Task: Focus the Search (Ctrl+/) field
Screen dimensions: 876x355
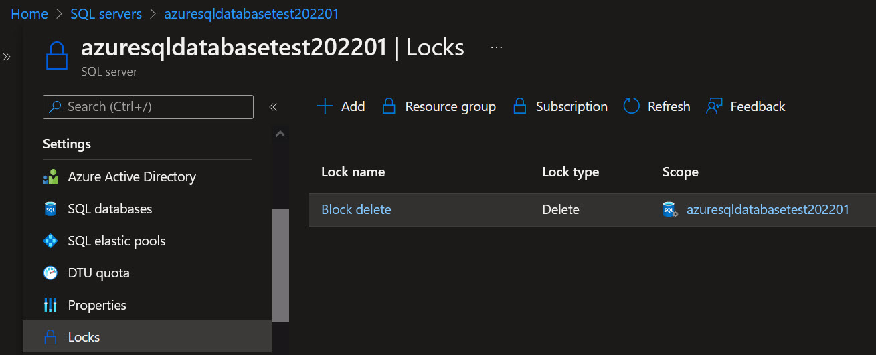Action: 148,107
